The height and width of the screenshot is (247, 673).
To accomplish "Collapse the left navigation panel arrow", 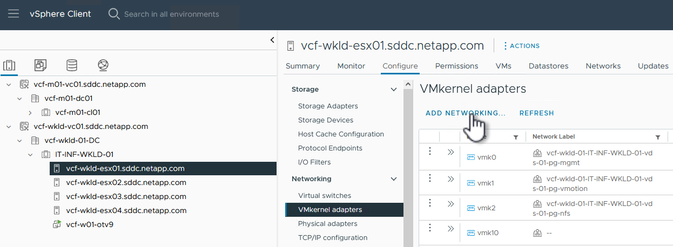I will pyautogui.click(x=272, y=40).
